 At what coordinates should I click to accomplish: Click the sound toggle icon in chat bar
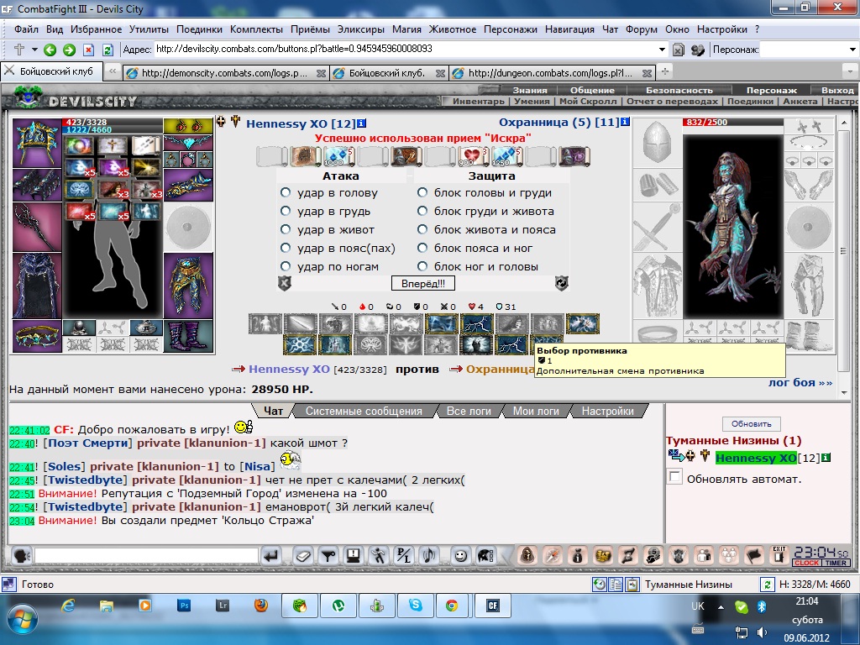[429, 556]
